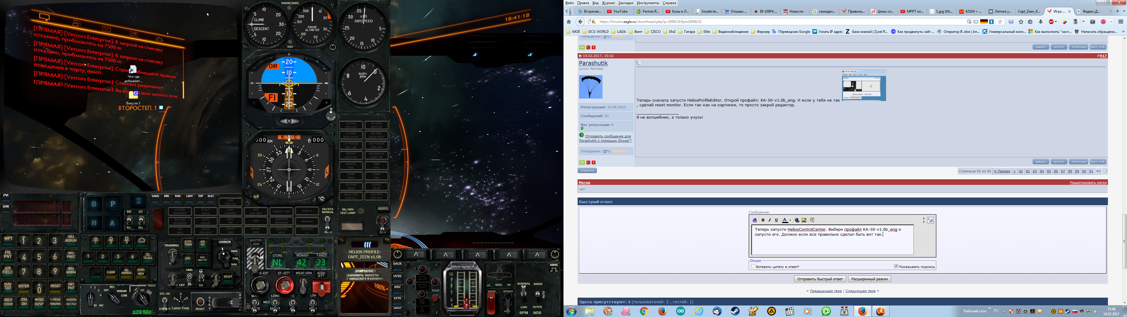This screenshot has width=1127, height=317.
Task: Open font color dropdown arrow in editor
Action: pos(791,220)
